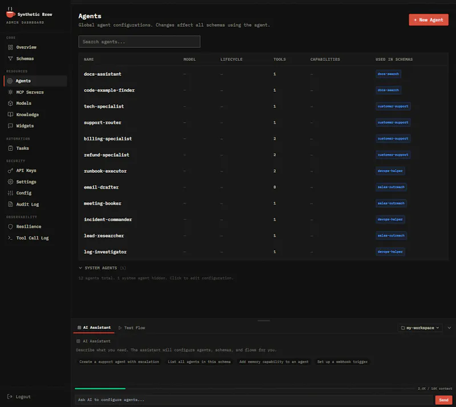Click devops-helper tag in log-investigator row
Screen dimensions: 456x407
click(x=390, y=251)
